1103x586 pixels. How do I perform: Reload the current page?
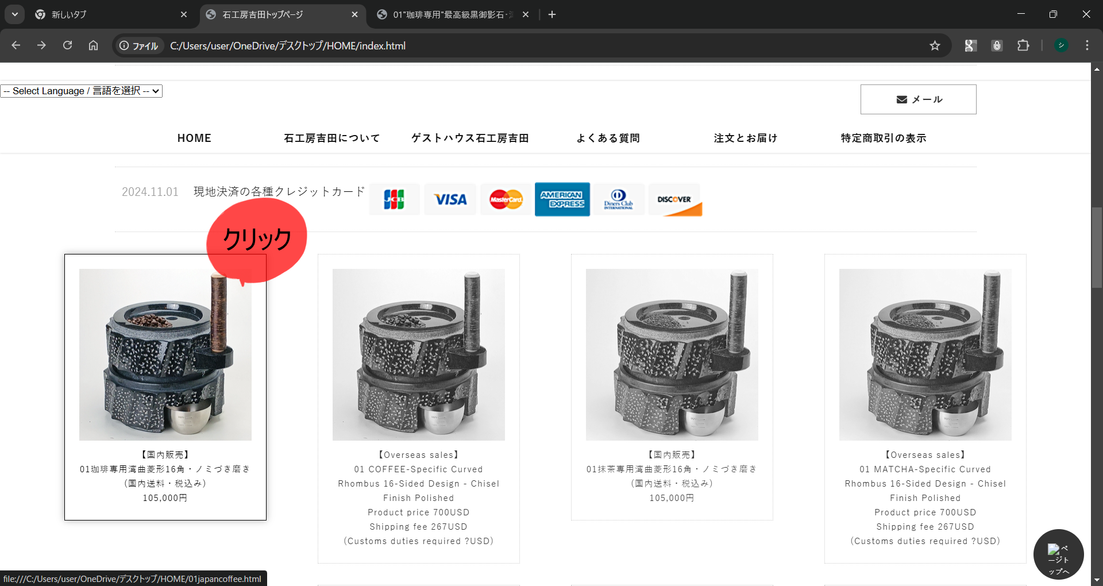point(67,45)
